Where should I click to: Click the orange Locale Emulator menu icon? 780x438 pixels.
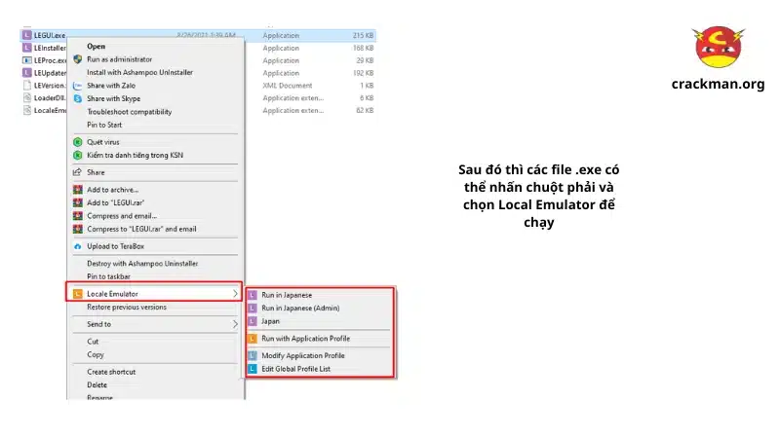click(x=78, y=294)
